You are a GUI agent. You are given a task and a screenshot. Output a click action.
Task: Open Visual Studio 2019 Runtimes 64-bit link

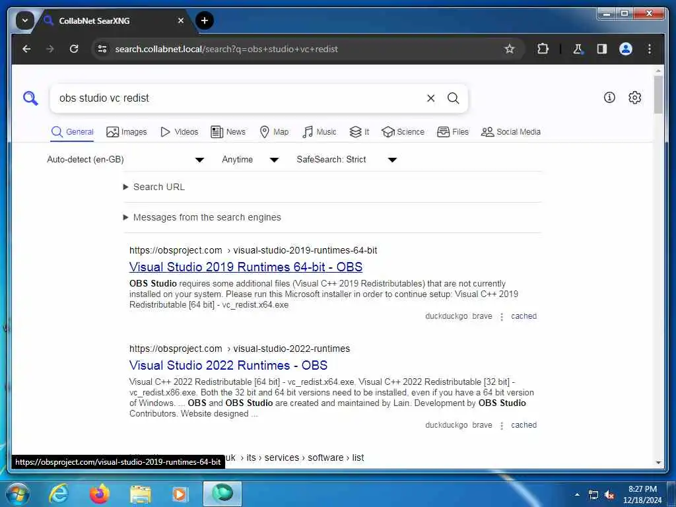tap(246, 267)
